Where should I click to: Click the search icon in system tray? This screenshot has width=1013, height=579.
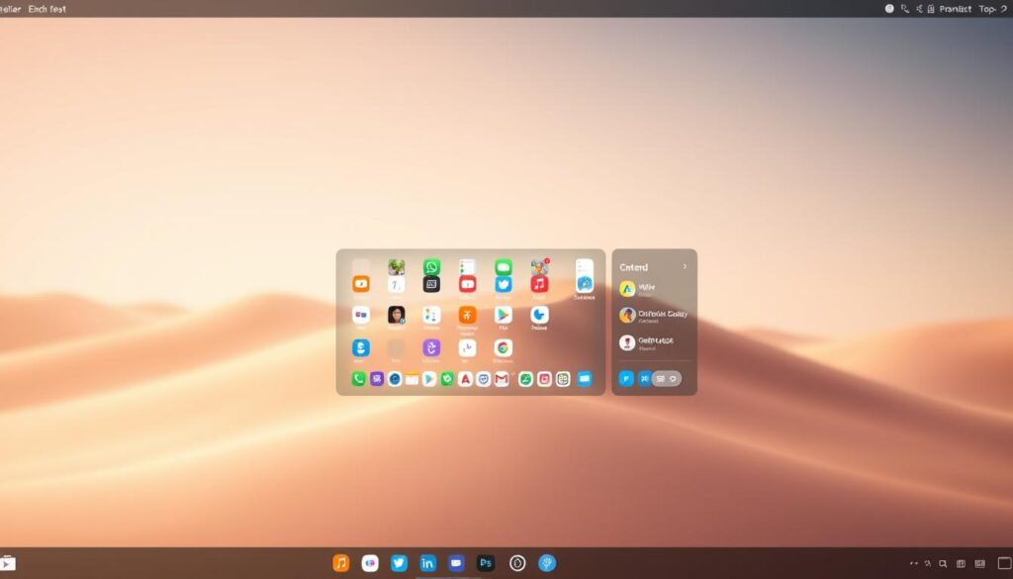pos(942,563)
